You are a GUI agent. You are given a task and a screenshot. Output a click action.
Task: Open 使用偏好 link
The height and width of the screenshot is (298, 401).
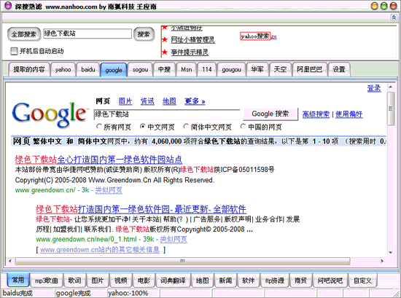tap(349, 114)
